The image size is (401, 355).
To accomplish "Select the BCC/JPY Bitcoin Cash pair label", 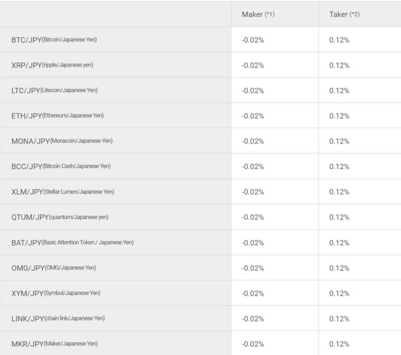I will click(61, 166).
